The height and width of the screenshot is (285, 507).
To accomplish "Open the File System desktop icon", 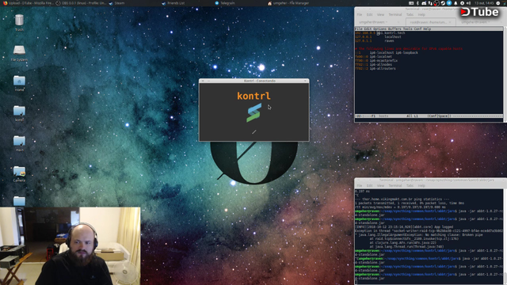I will click(19, 52).
